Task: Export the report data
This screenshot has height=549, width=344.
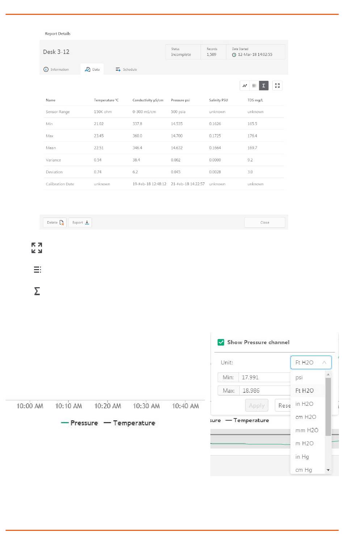Action: tap(80, 223)
